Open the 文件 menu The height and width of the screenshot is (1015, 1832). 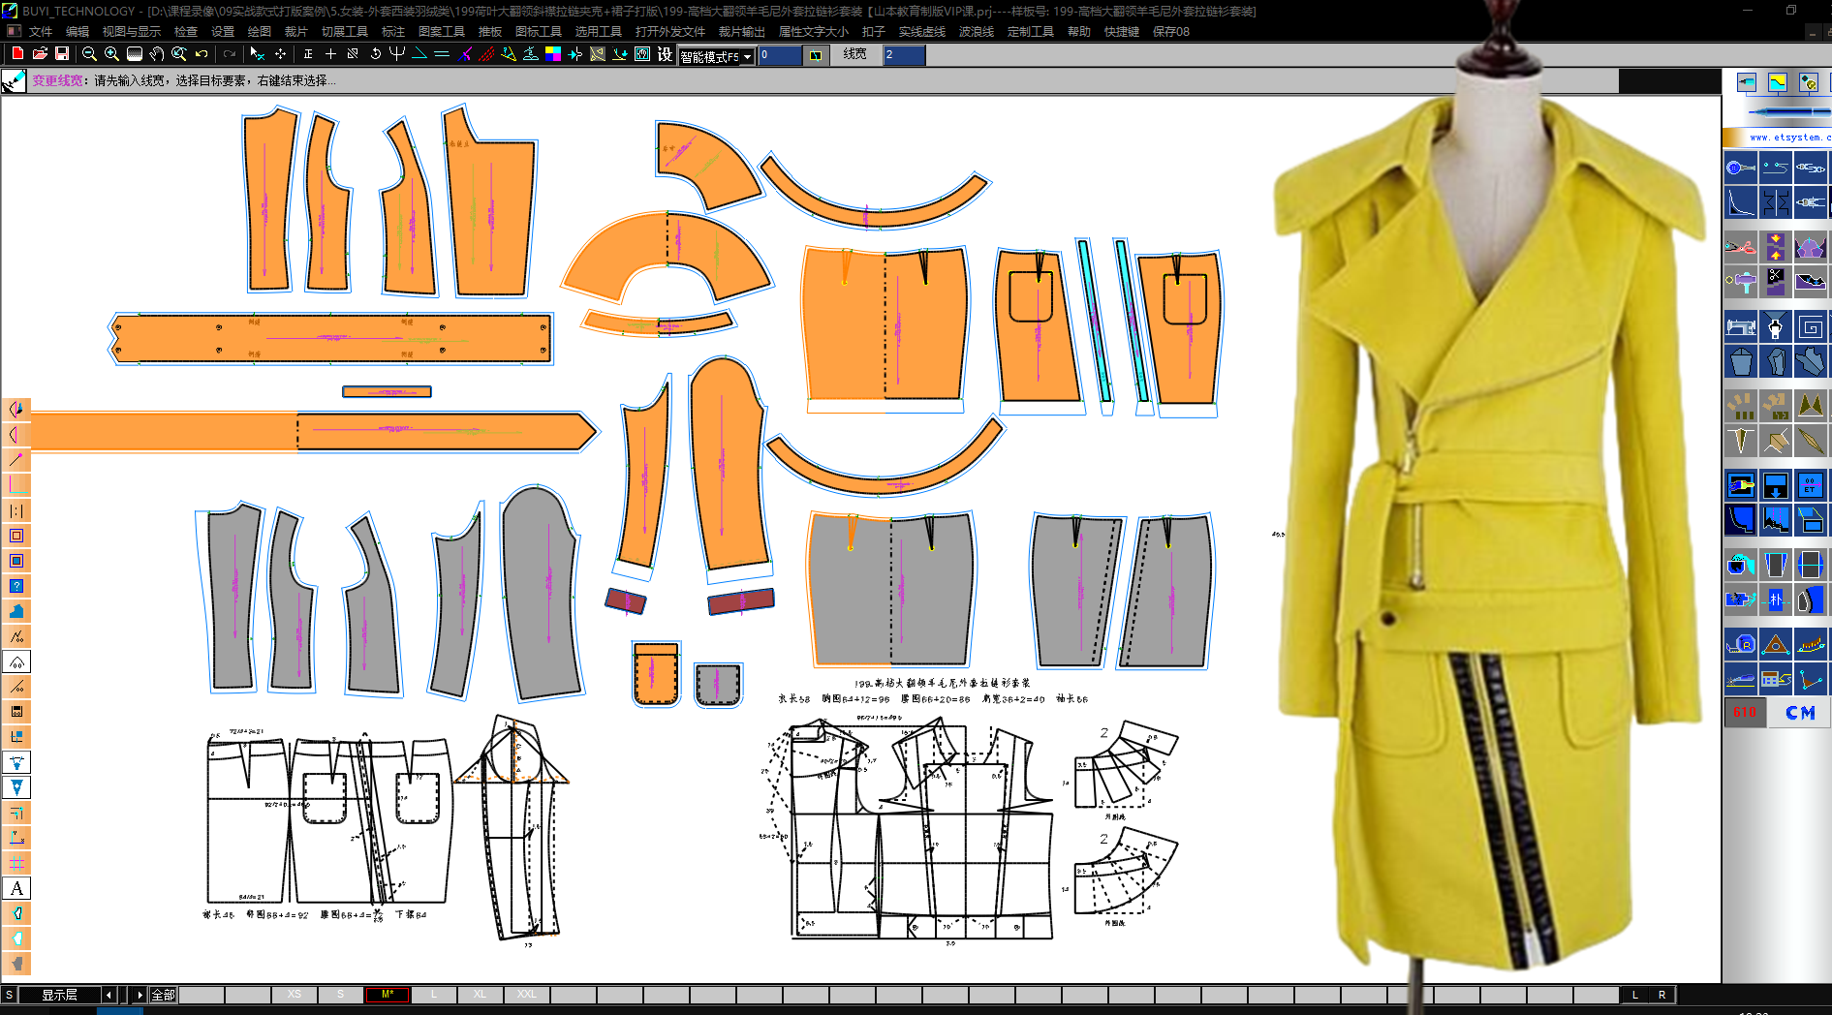pyautogui.click(x=41, y=32)
